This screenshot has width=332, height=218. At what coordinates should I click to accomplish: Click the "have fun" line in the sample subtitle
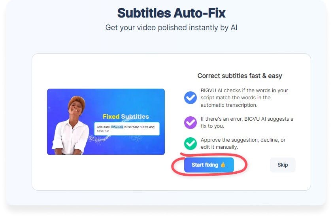coord(104,131)
